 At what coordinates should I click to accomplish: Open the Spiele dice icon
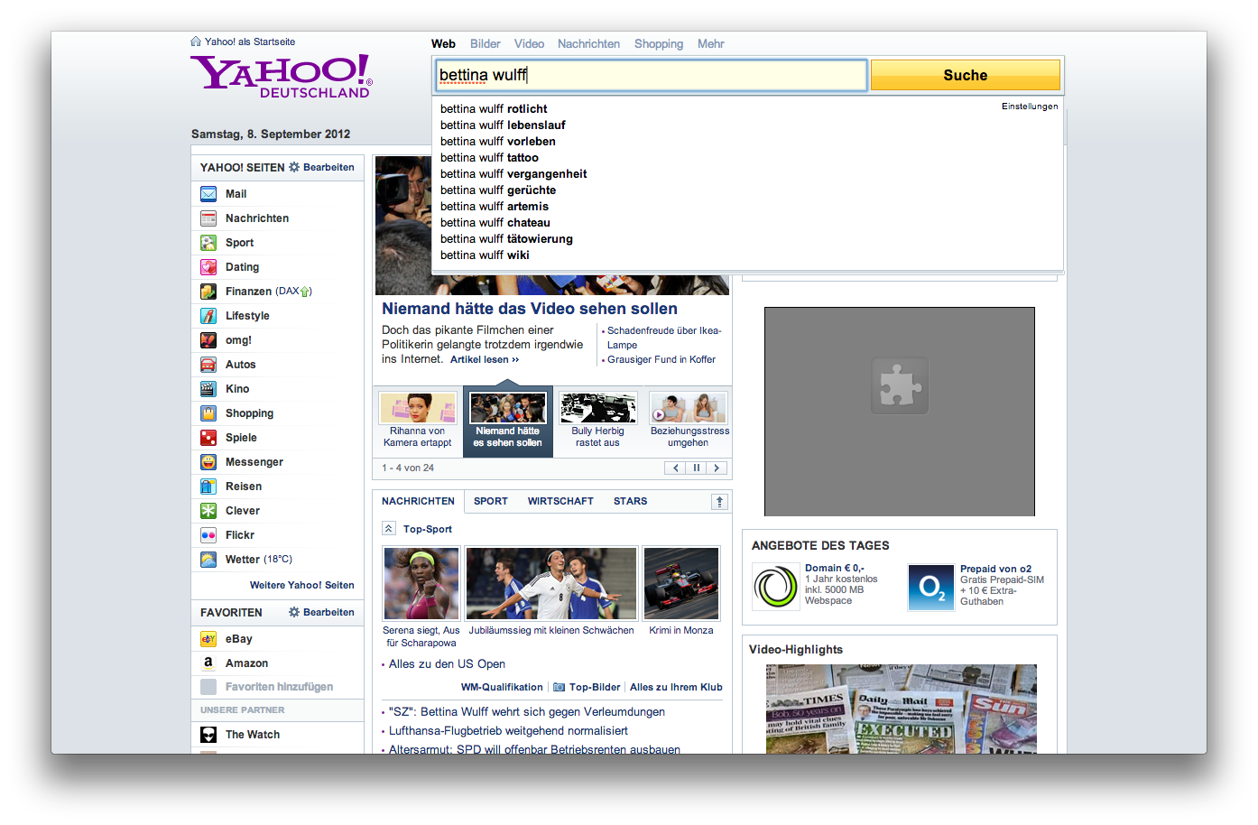(208, 438)
